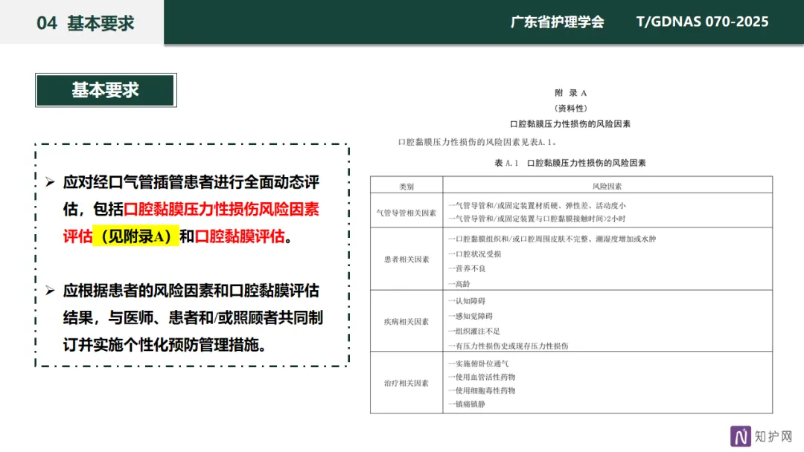Click the table caption '表 A.1 口腔黏膜压力性损伤的风险因素'
Image resolution: width=804 pixels, height=452 pixels.
[570, 163]
